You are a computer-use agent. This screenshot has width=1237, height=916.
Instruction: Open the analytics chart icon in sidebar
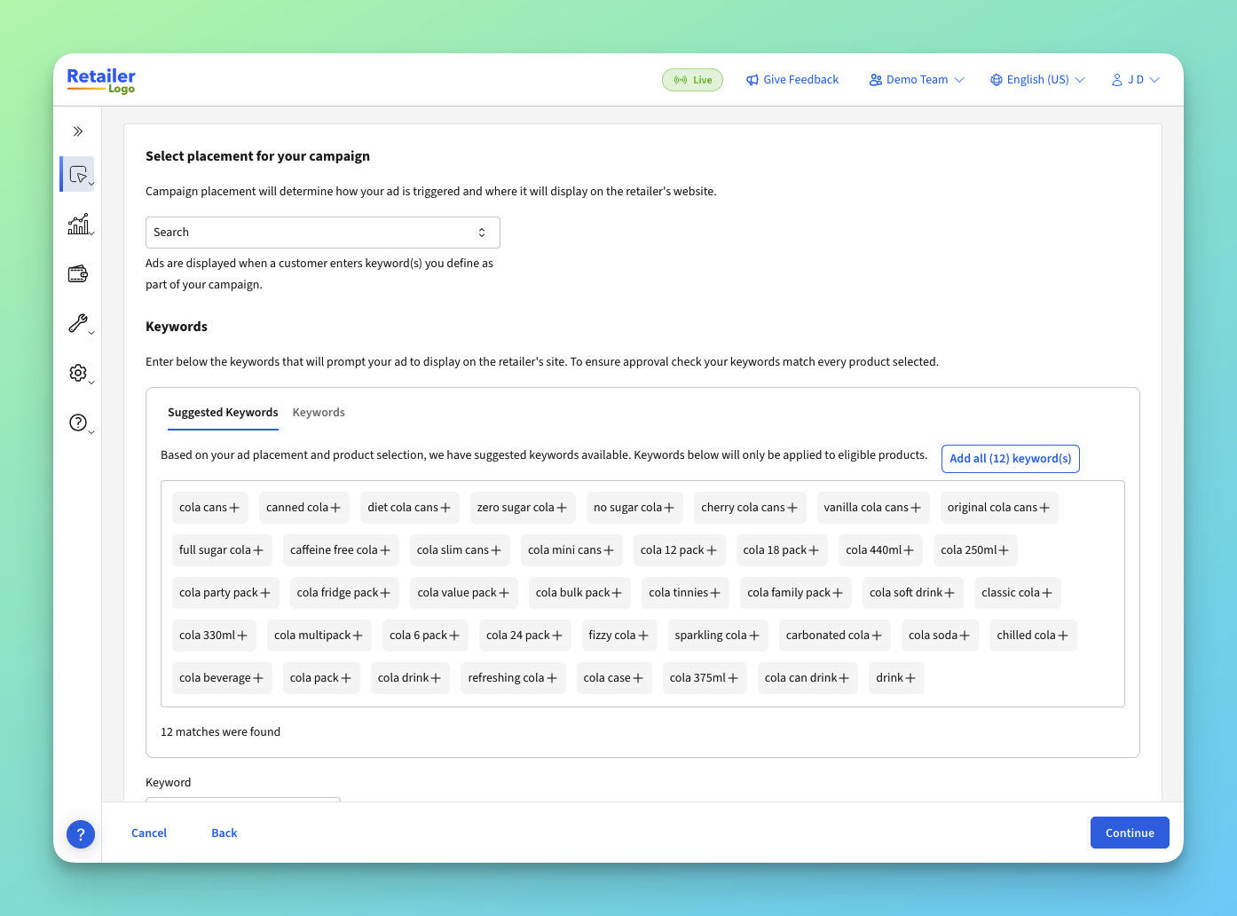coord(78,224)
